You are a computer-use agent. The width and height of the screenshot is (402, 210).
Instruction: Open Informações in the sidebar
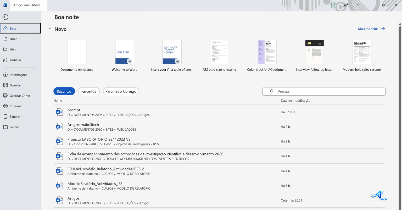pyautogui.click(x=20, y=75)
